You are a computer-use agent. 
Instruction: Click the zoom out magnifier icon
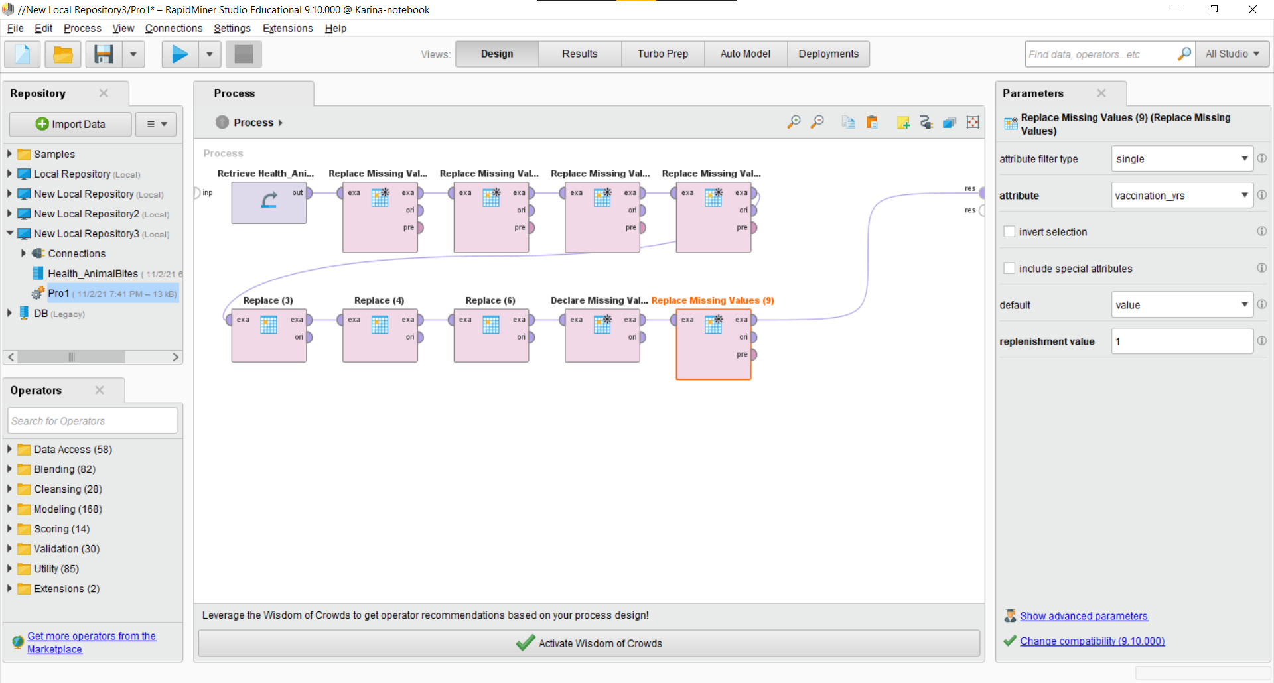817,122
